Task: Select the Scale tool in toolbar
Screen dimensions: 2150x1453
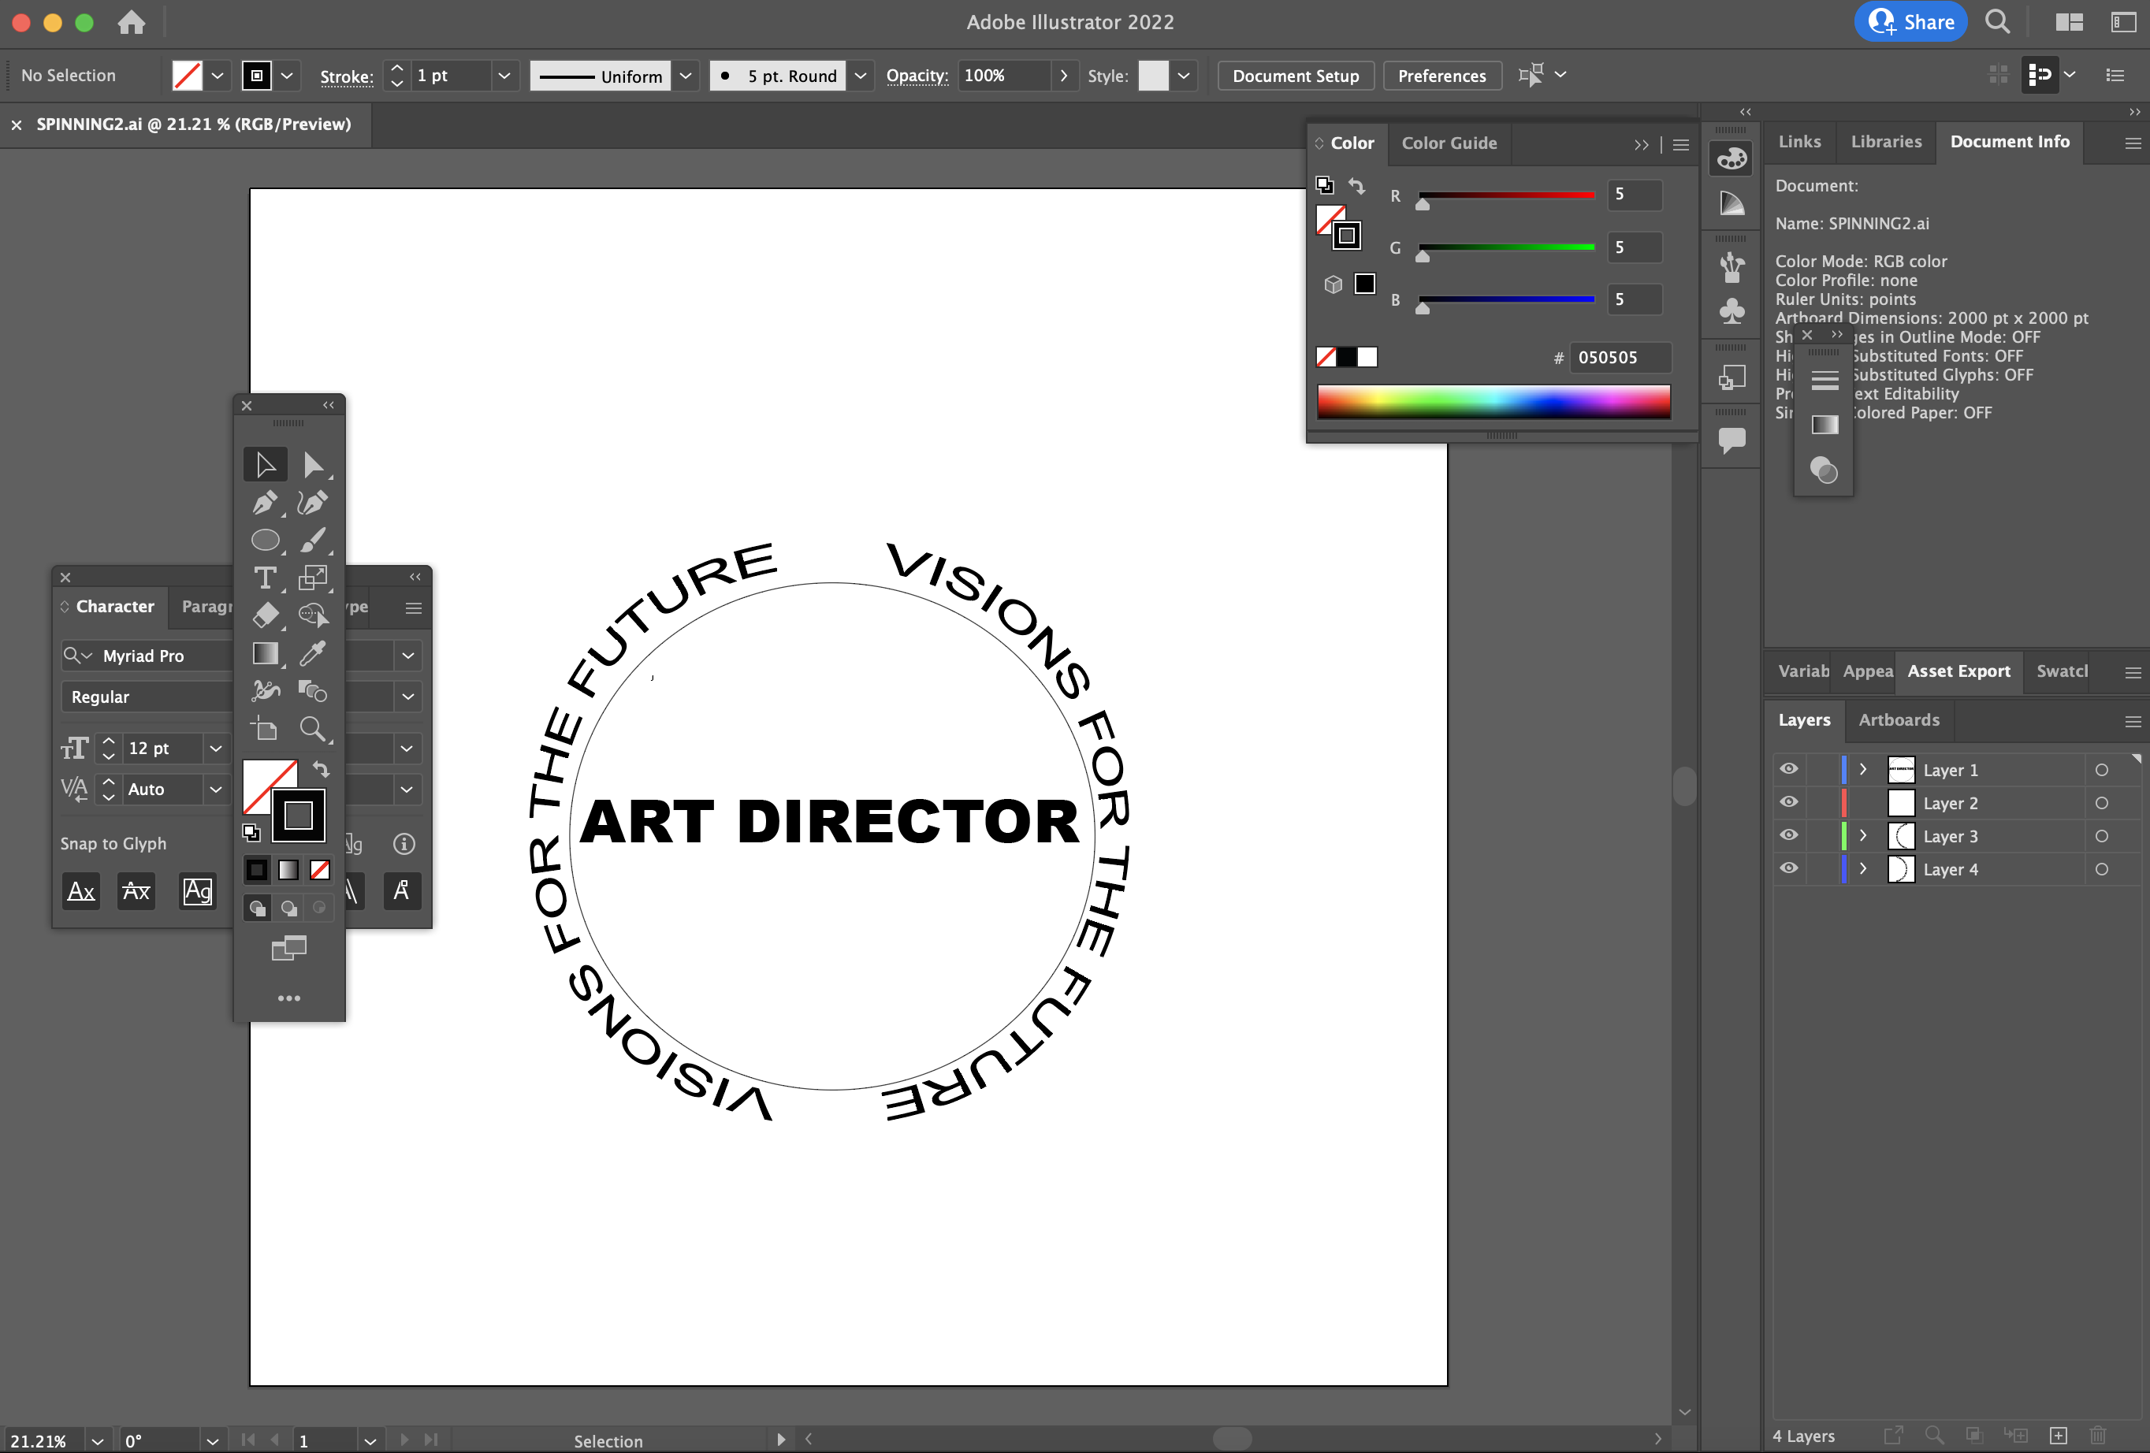Action: click(x=311, y=579)
